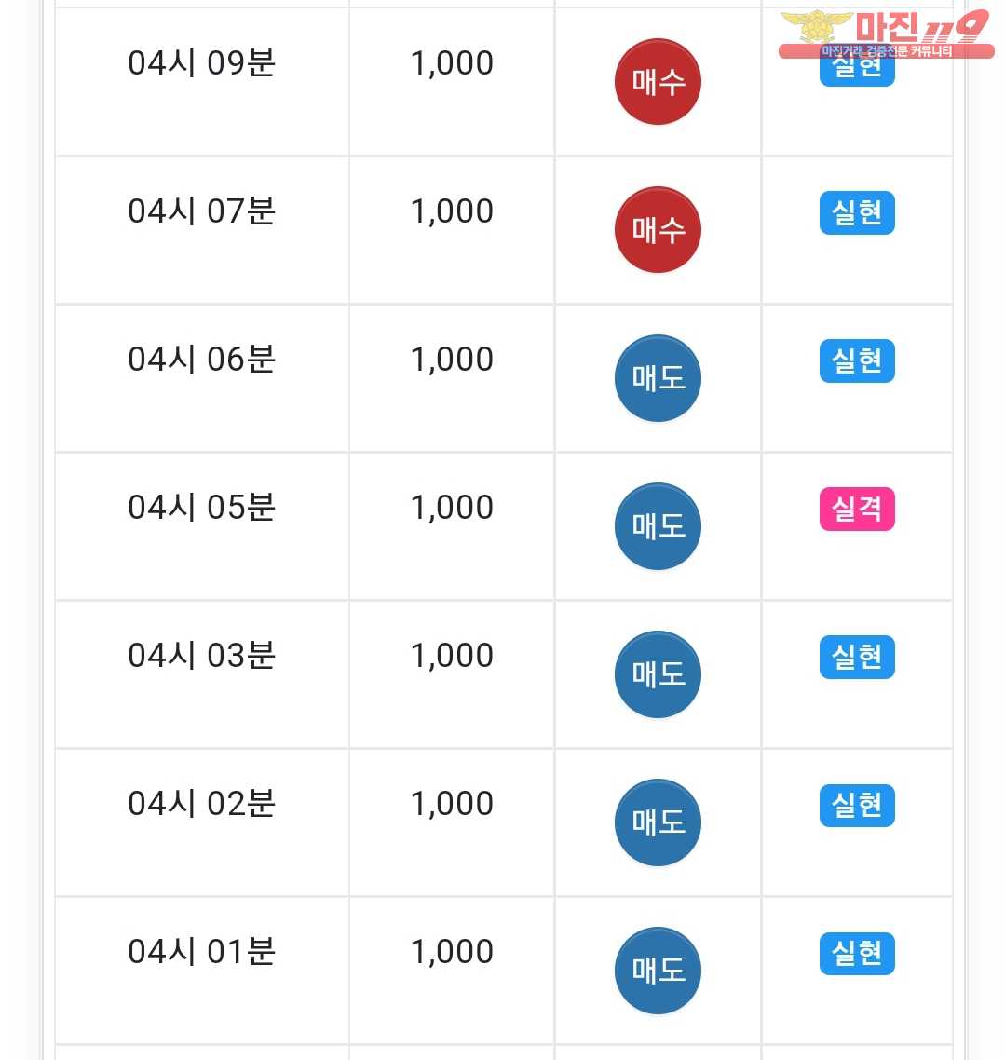This screenshot has width=1005, height=1060.
Task: Click the 04시 05분 time cell
Action: (x=201, y=508)
